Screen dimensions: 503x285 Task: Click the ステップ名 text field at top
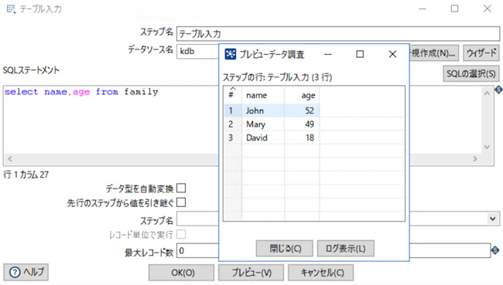point(338,34)
